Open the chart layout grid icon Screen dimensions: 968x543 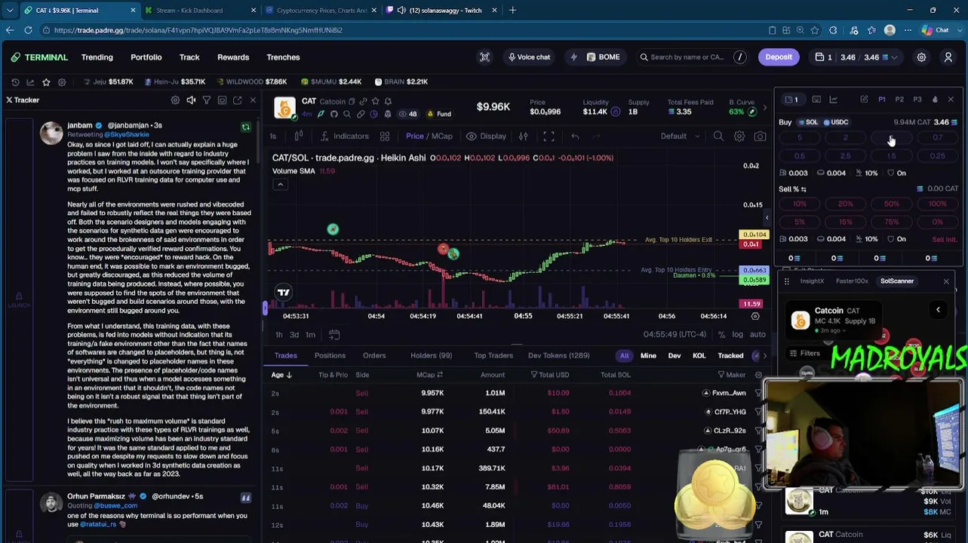click(385, 137)
